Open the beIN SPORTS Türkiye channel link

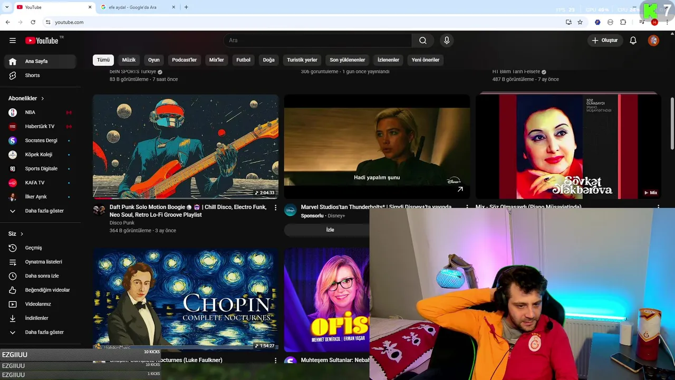point(133,72)
